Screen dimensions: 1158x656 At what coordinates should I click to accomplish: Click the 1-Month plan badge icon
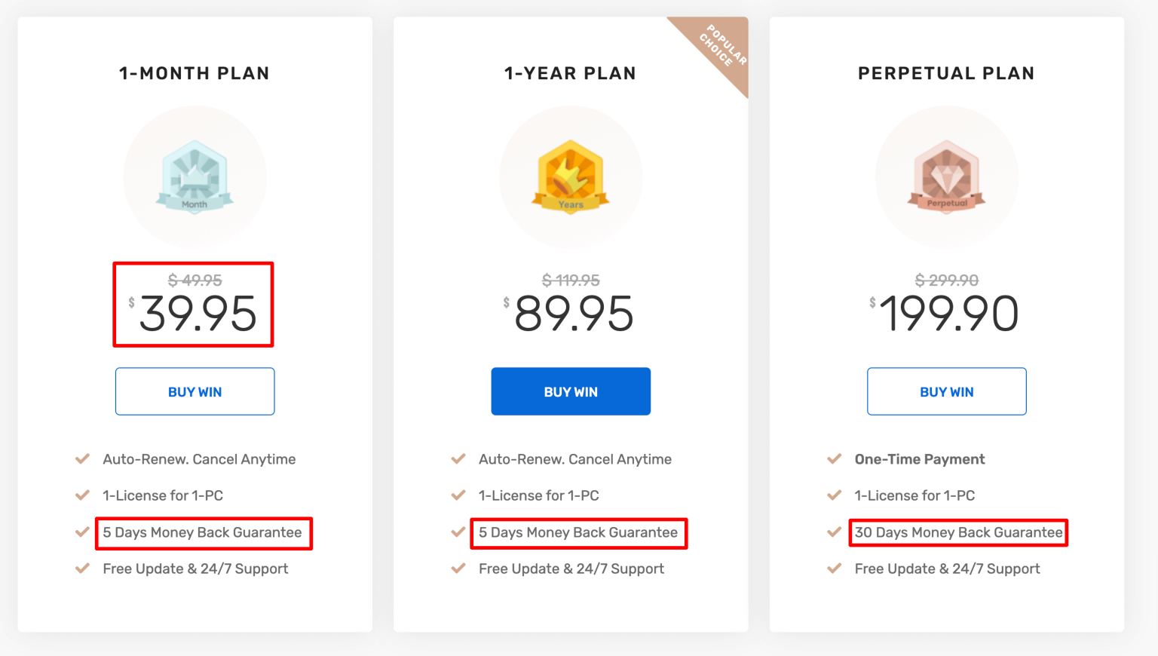pos(195,177)
